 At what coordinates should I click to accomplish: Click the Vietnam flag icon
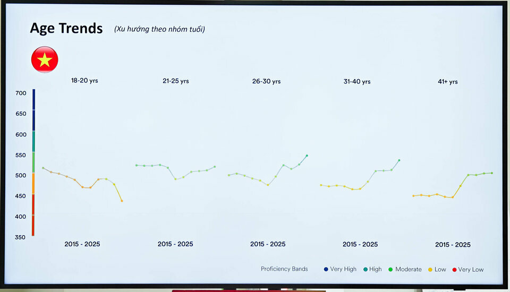[x=45, y=59]
